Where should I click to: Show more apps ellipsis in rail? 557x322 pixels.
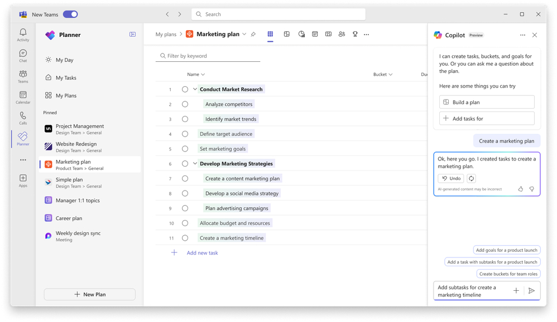coord(23,160)
